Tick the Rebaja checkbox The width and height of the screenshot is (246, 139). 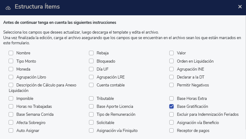point(91,53)
